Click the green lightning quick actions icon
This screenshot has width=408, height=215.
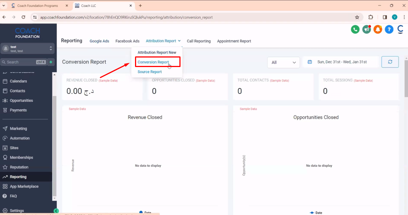point(51,62)
